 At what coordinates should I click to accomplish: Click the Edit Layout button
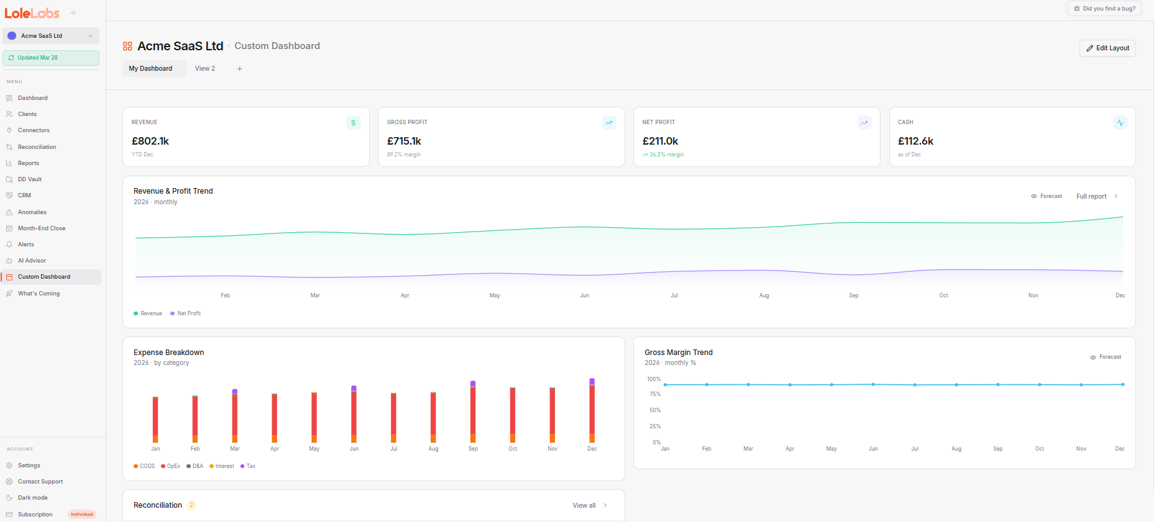(1107, 48)
